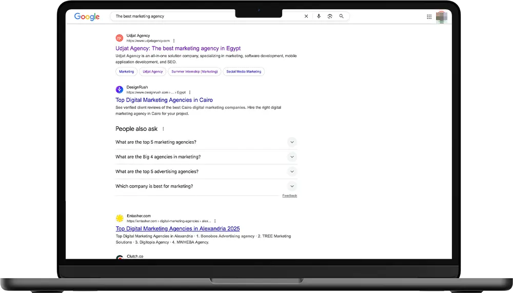Screen dimensions: 513x293
Task: Open the Google apps grid
Action: (429, 17)
